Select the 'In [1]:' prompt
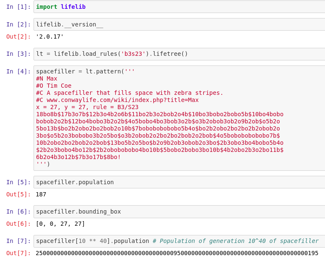The width and height of the screenshot is (325, 261). [18, 7]
